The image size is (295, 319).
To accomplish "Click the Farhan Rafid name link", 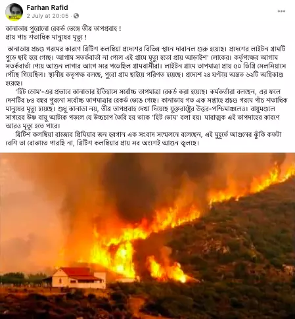I will [47, 7].
